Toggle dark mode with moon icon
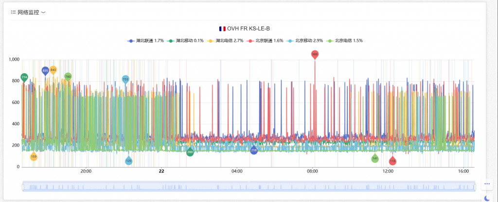498x202 pixels. tap(487, 198)
